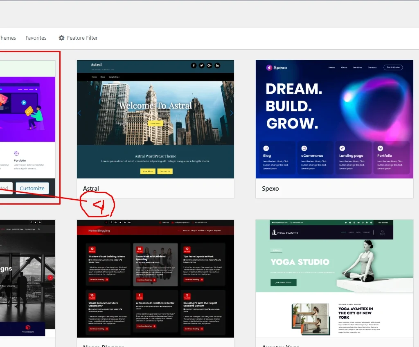Open the Yoga Studio theme thumbnail
The image size is (419, 347).
point(334,278)
